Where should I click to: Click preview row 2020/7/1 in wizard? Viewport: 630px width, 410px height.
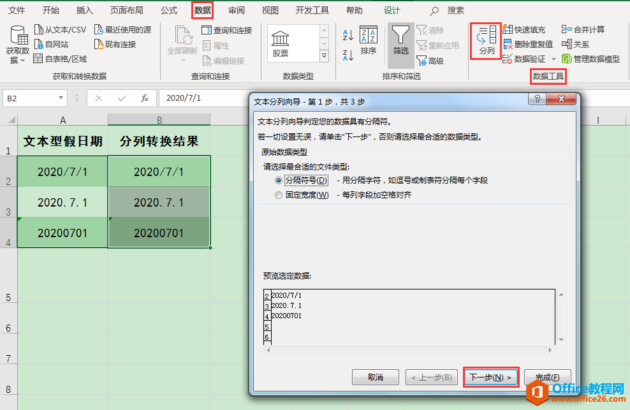286,295
